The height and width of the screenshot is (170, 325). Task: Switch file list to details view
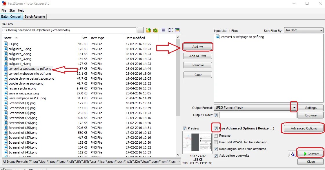click(x=163, y=30)
